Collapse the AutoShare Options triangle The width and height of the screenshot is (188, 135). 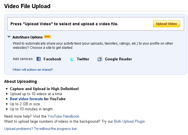9,37
